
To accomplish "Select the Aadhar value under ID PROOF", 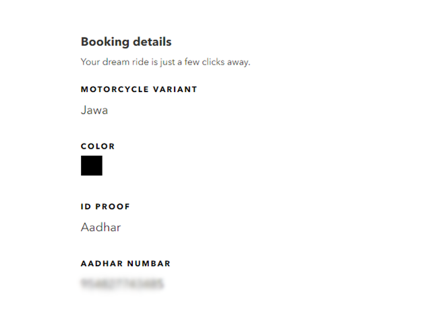I will (x=100, y=227).
